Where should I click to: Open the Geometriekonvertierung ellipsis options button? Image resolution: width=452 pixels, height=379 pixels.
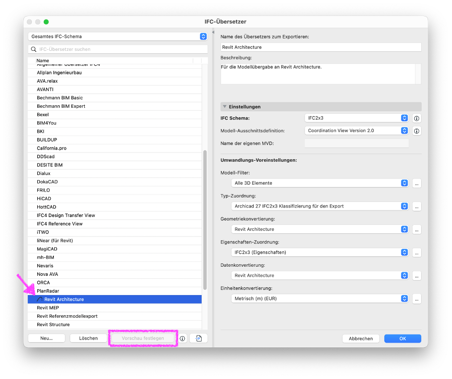(417, 229)
